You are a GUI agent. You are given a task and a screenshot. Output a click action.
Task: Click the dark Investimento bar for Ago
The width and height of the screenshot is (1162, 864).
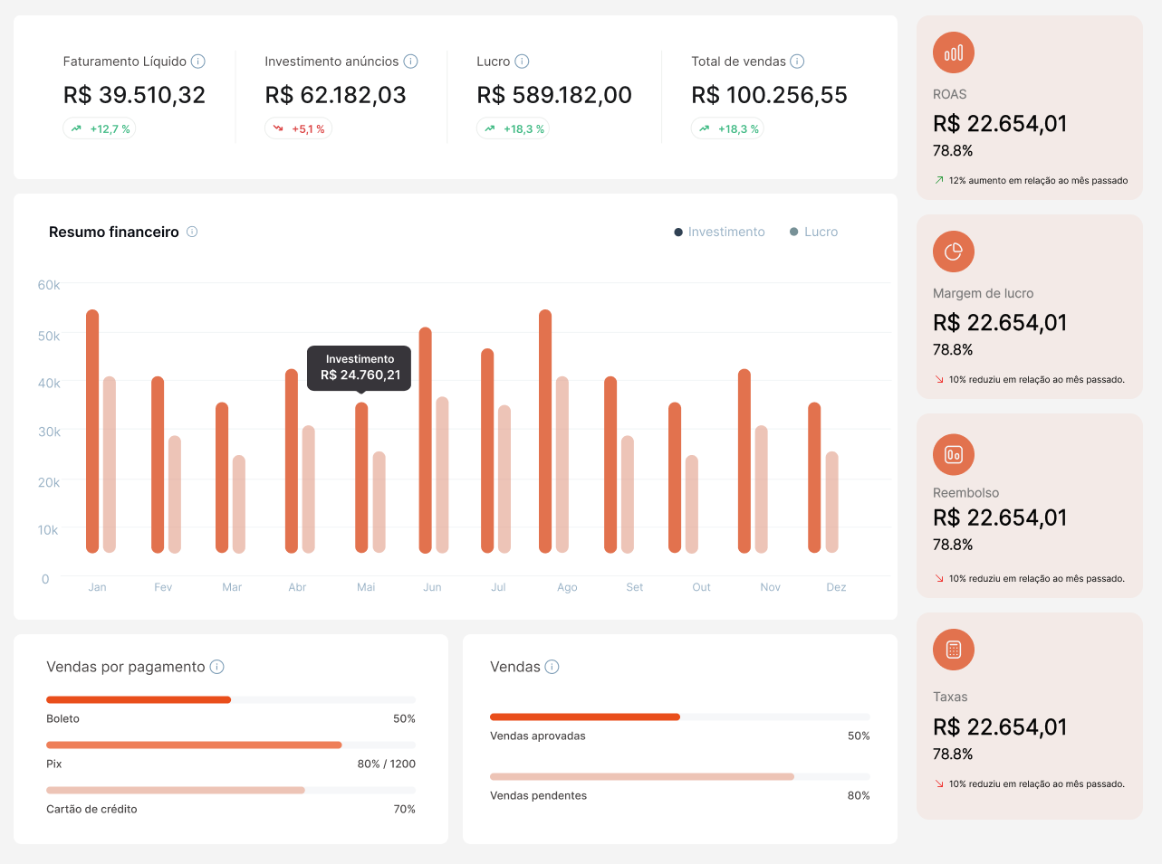tap(545, 432)
